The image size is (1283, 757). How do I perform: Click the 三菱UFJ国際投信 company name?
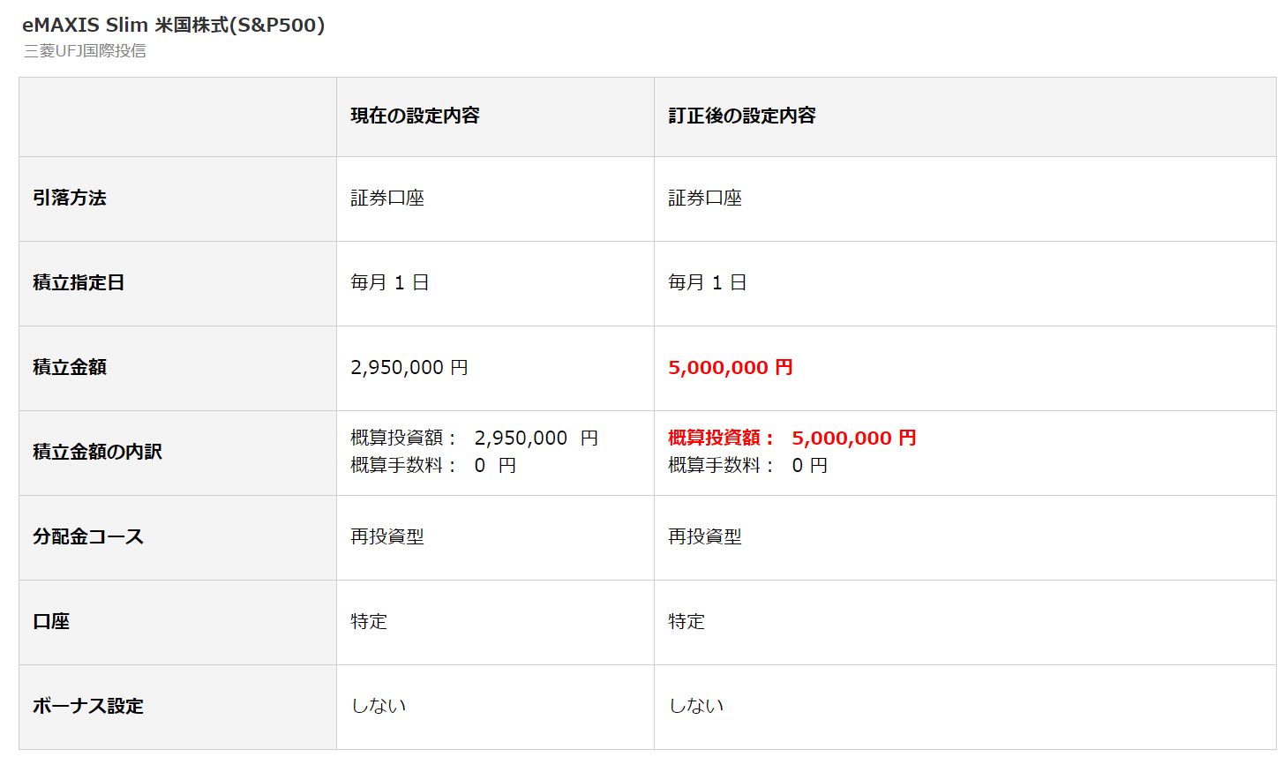click(x=85, y=51)
